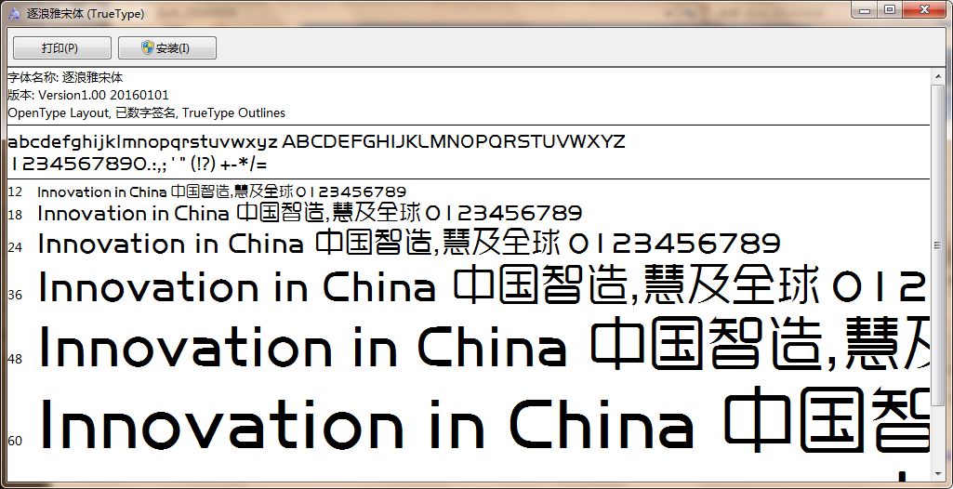
Task: Maximize the font viewer window
Action: (889, 9)
